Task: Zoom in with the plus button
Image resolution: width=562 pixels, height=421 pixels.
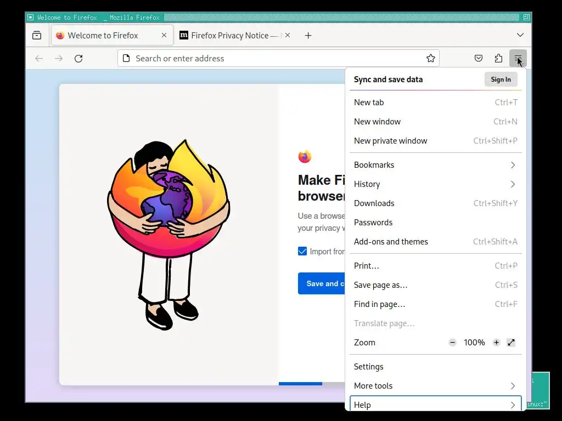Action: 496,343
